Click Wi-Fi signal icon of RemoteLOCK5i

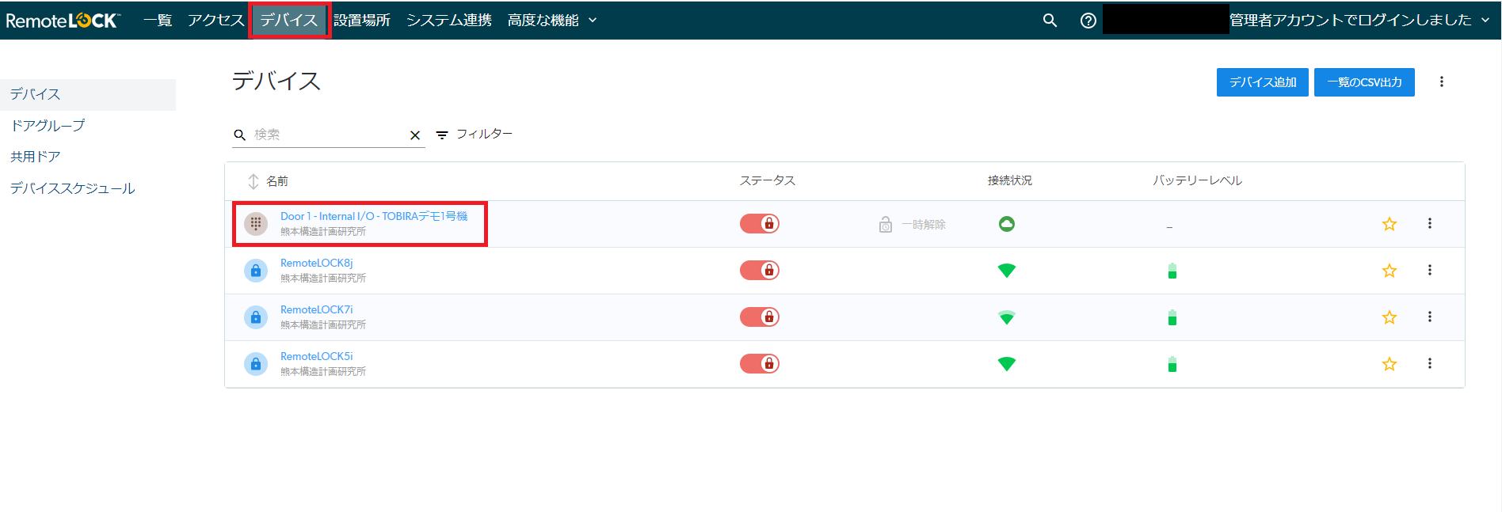[x=1007, y=364]
